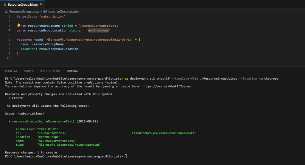Click the highlighted northeurope string on line 4
This screenshot has height=165, width=305.
(98, 31)
